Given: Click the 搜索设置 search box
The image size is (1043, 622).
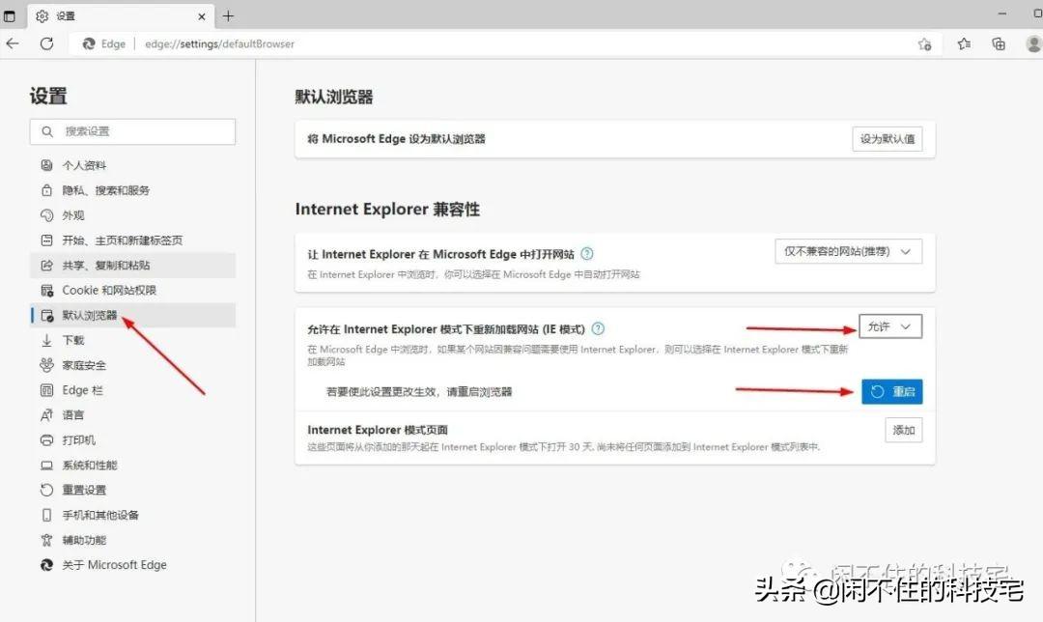Looking at the screenshot, I should [132, 131].
